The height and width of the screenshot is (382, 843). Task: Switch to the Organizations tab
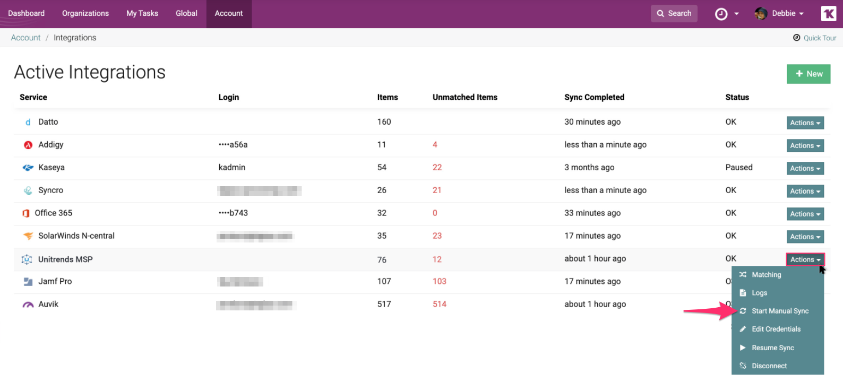point(85,13)
